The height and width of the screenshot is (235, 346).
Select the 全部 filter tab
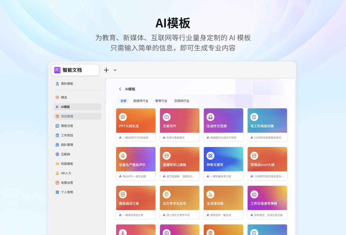pyautogui.click(x=123, y=101)
